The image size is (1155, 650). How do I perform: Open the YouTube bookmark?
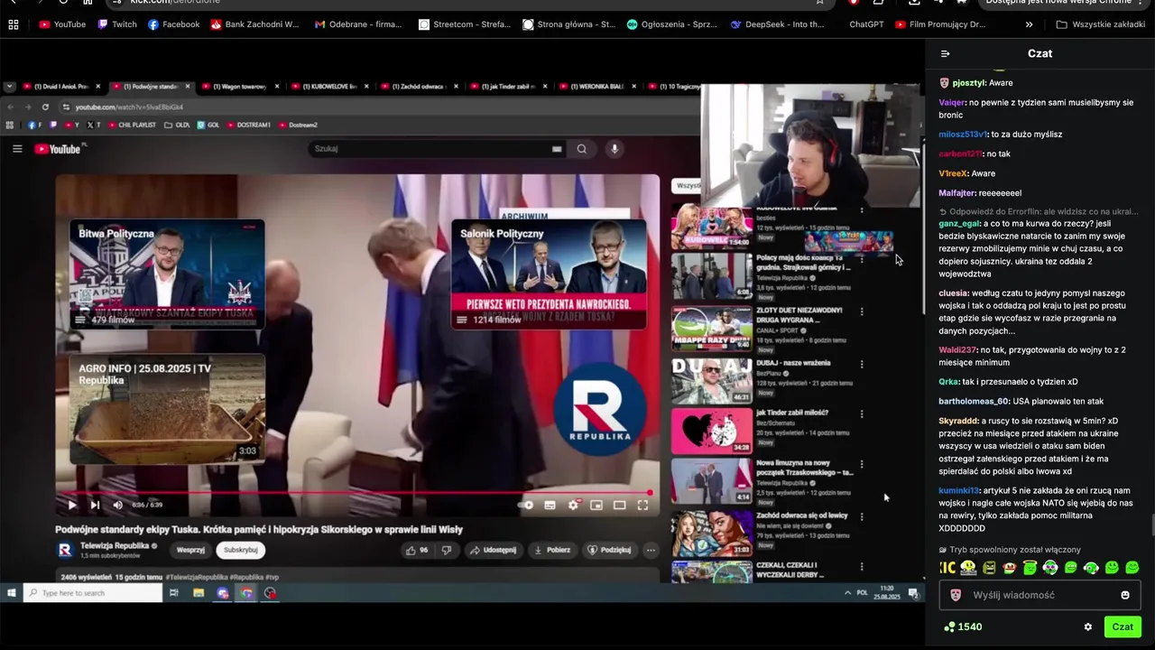(x=62, y=24)
